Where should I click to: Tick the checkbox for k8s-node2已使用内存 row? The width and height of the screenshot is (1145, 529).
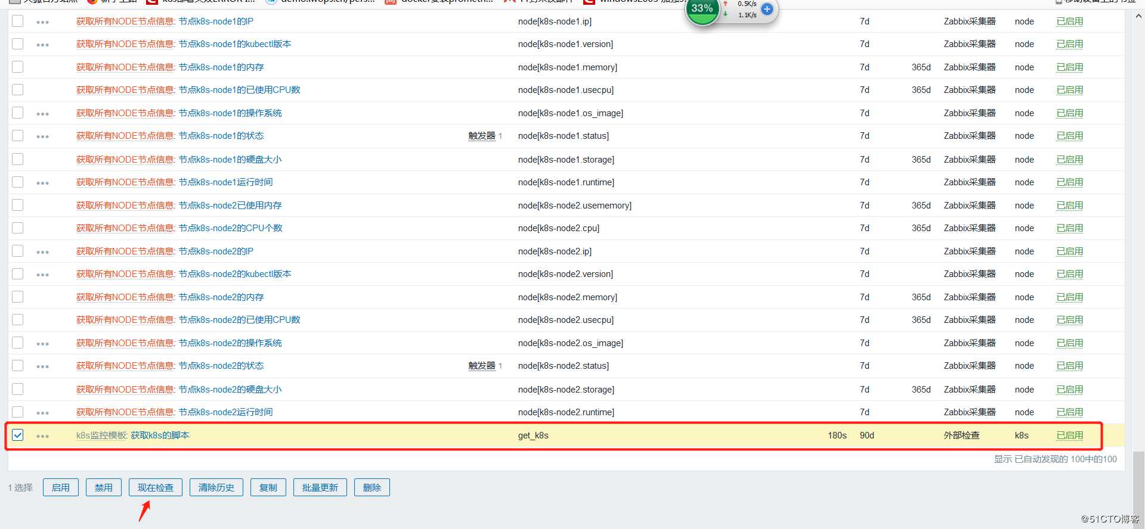(18, 205)
